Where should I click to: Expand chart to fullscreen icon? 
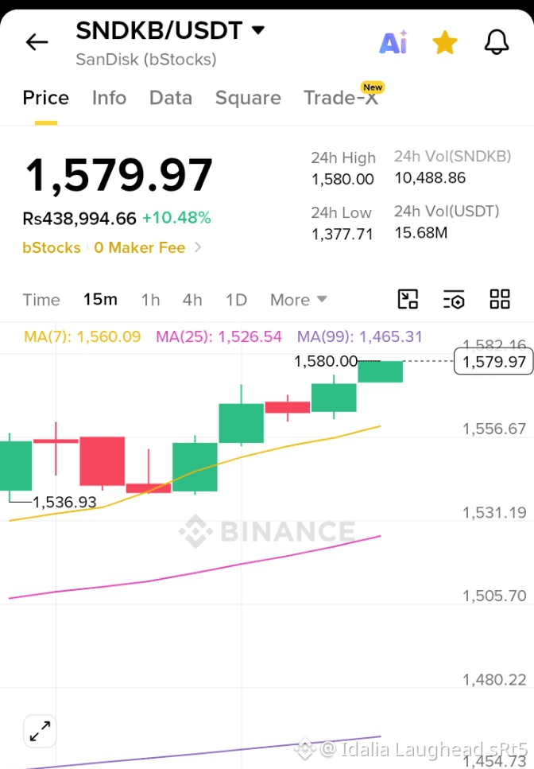pos(40,731)
